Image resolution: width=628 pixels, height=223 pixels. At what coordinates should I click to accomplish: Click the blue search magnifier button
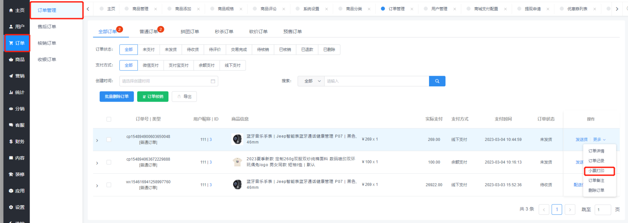coord(437,81)
